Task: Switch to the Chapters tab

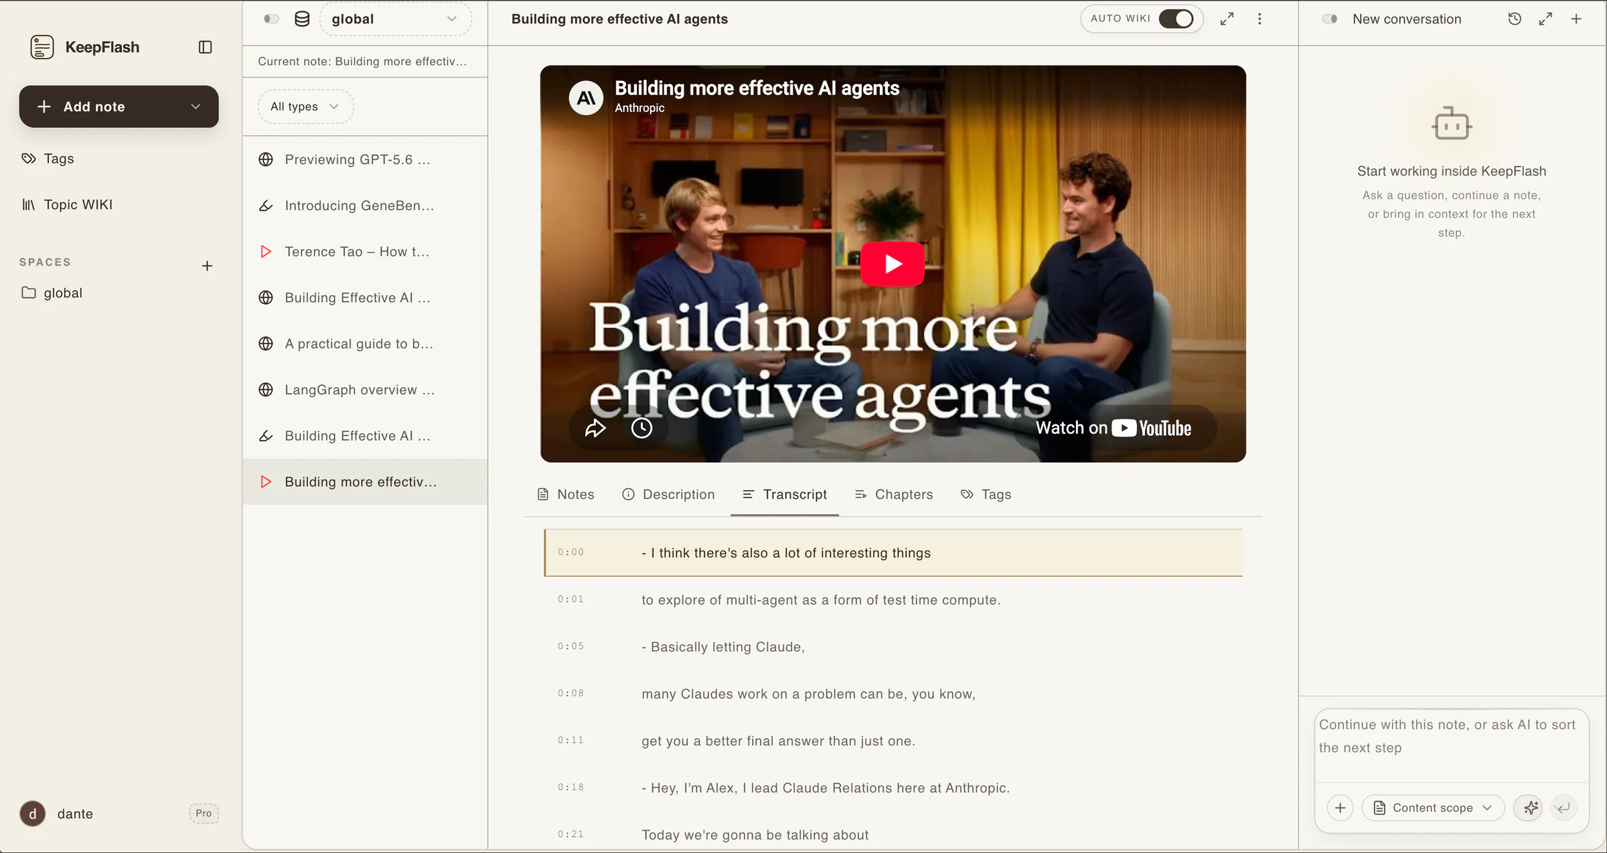Action: point(894,494)
